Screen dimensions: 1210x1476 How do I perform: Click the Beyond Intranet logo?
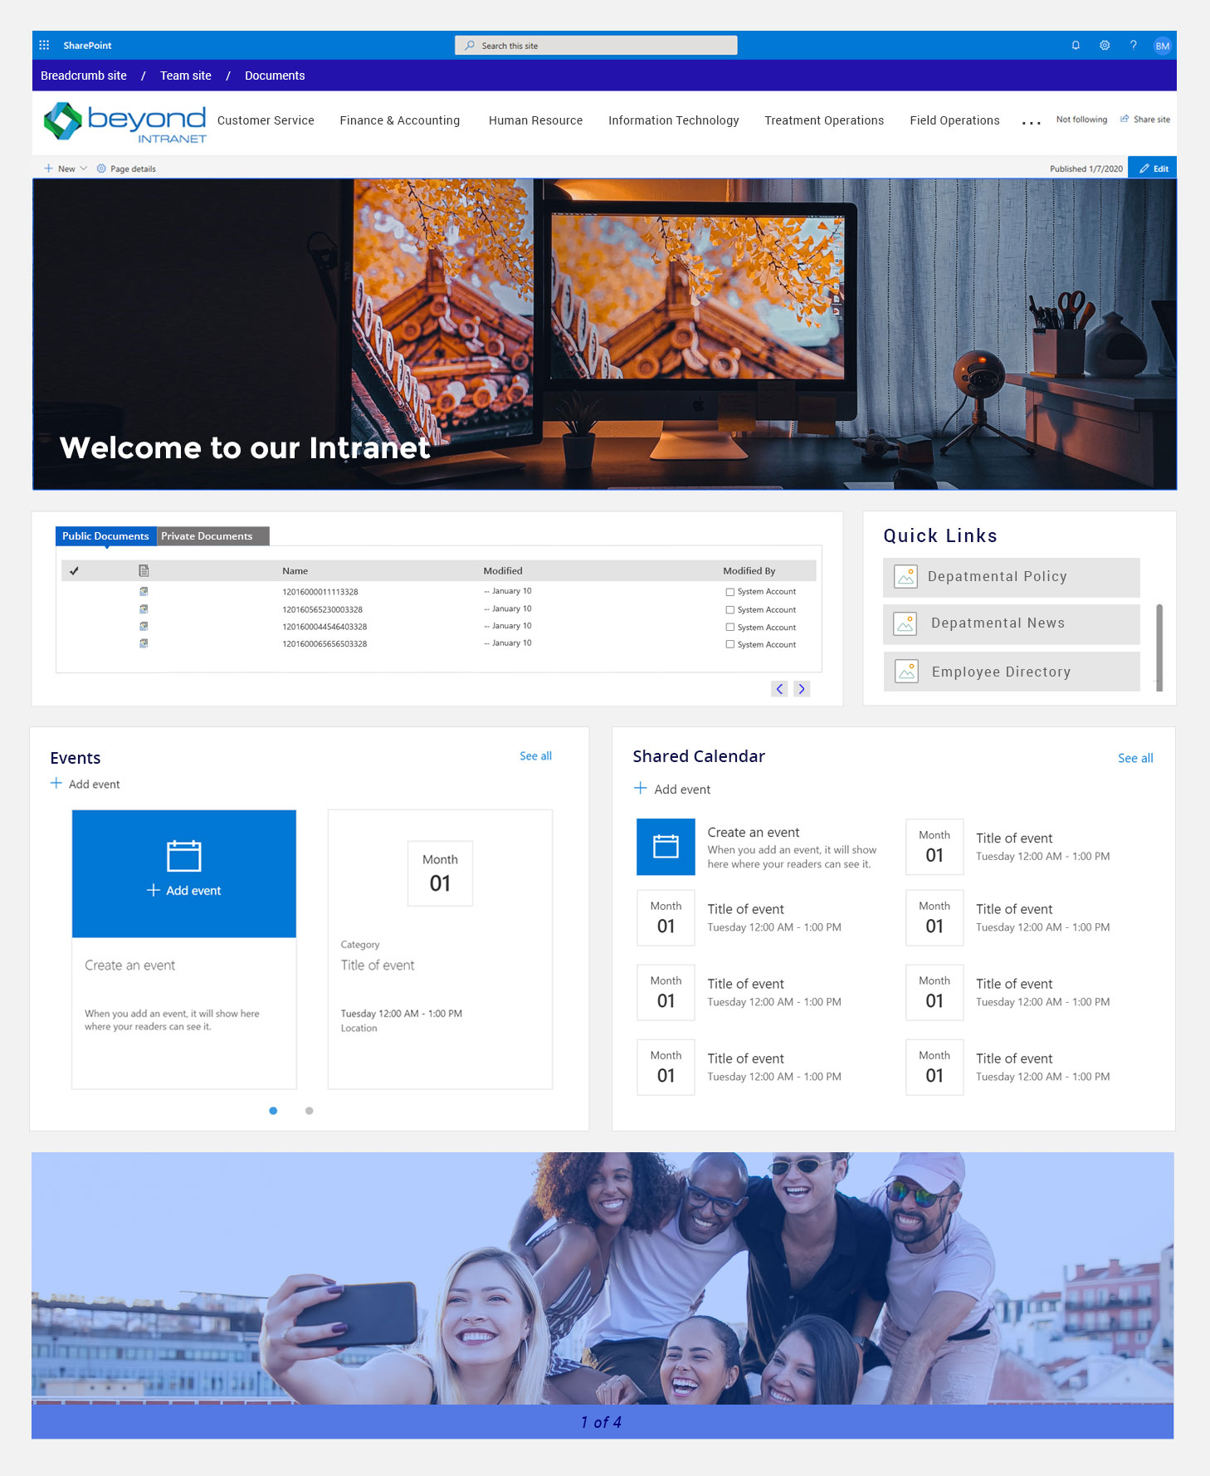coord(124,122)
